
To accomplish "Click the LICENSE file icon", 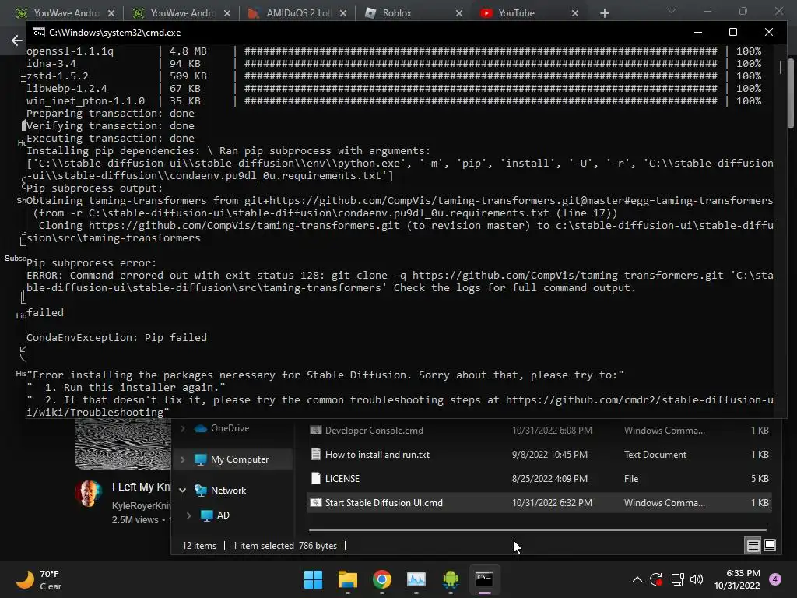I will pos(316,478).
